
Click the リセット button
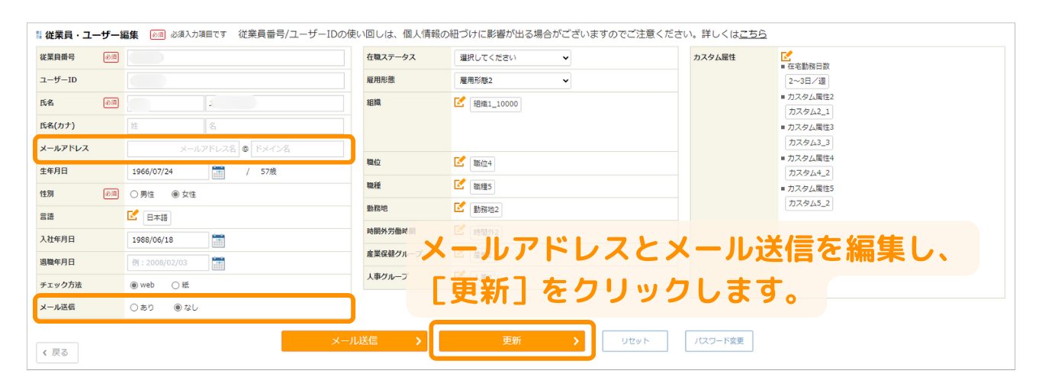tap(635, 341)
